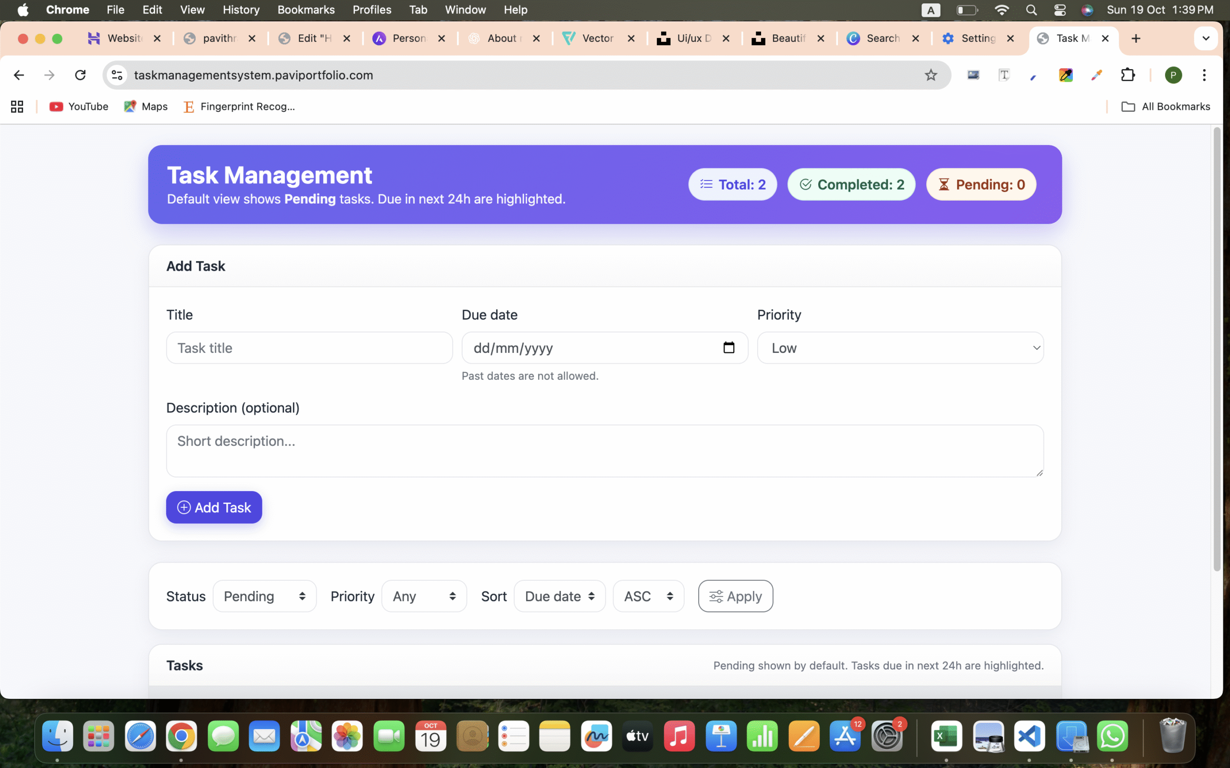Open WhatsApp from the Dock
Screen dimensions: 1230x768
(x=1113, y=735)
